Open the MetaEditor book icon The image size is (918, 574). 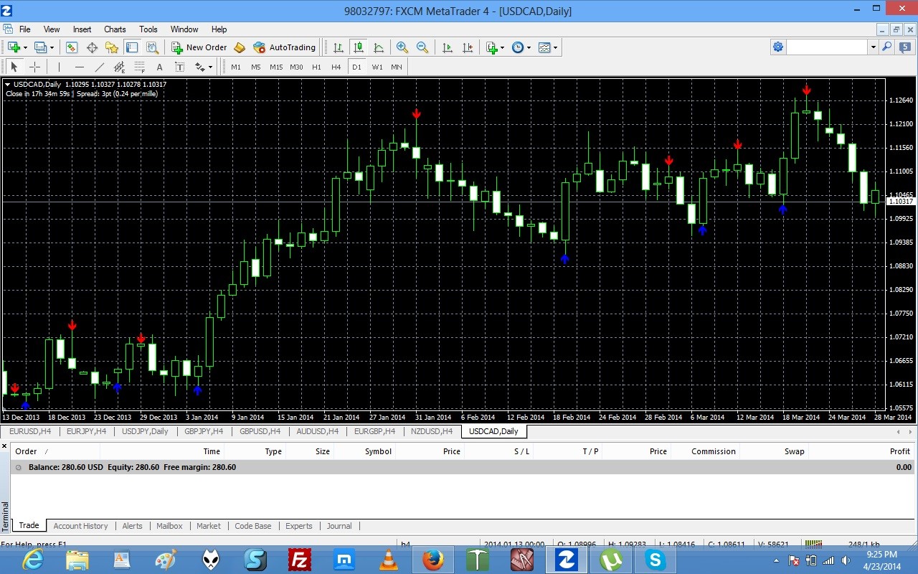(240, 47)
